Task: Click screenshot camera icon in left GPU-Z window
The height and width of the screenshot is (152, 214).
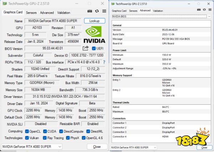Action: [90, 11]
